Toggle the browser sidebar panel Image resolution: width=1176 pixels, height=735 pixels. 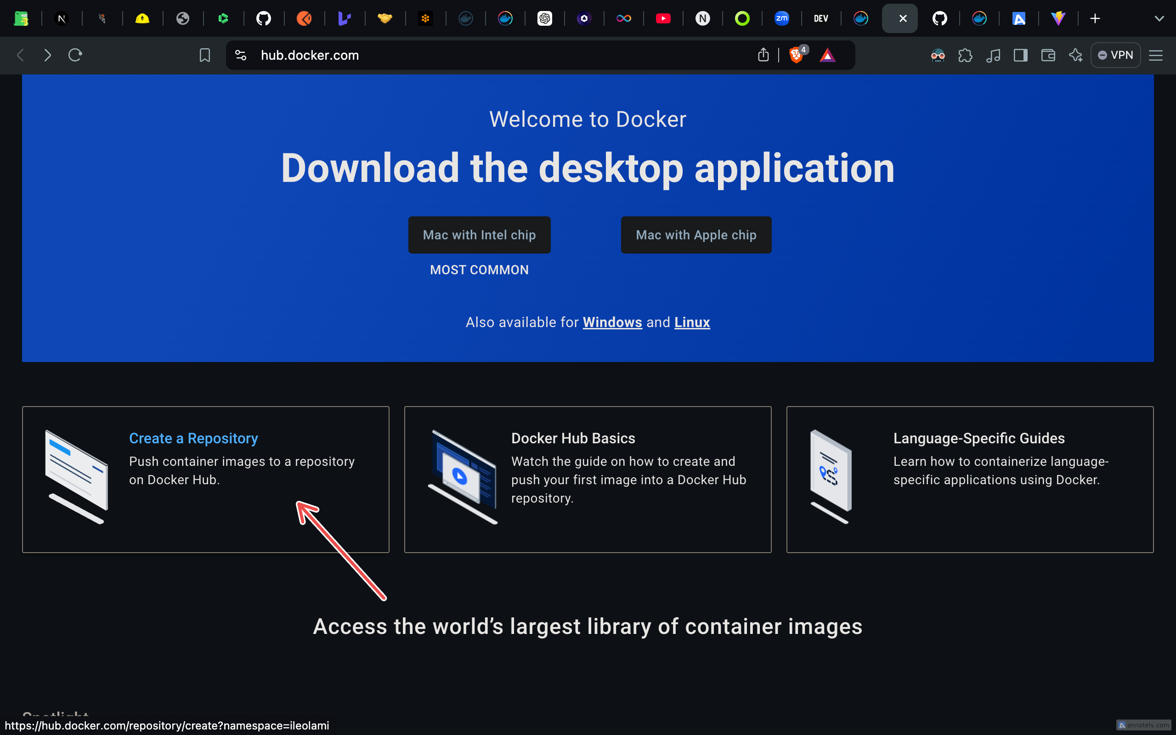1020,55
